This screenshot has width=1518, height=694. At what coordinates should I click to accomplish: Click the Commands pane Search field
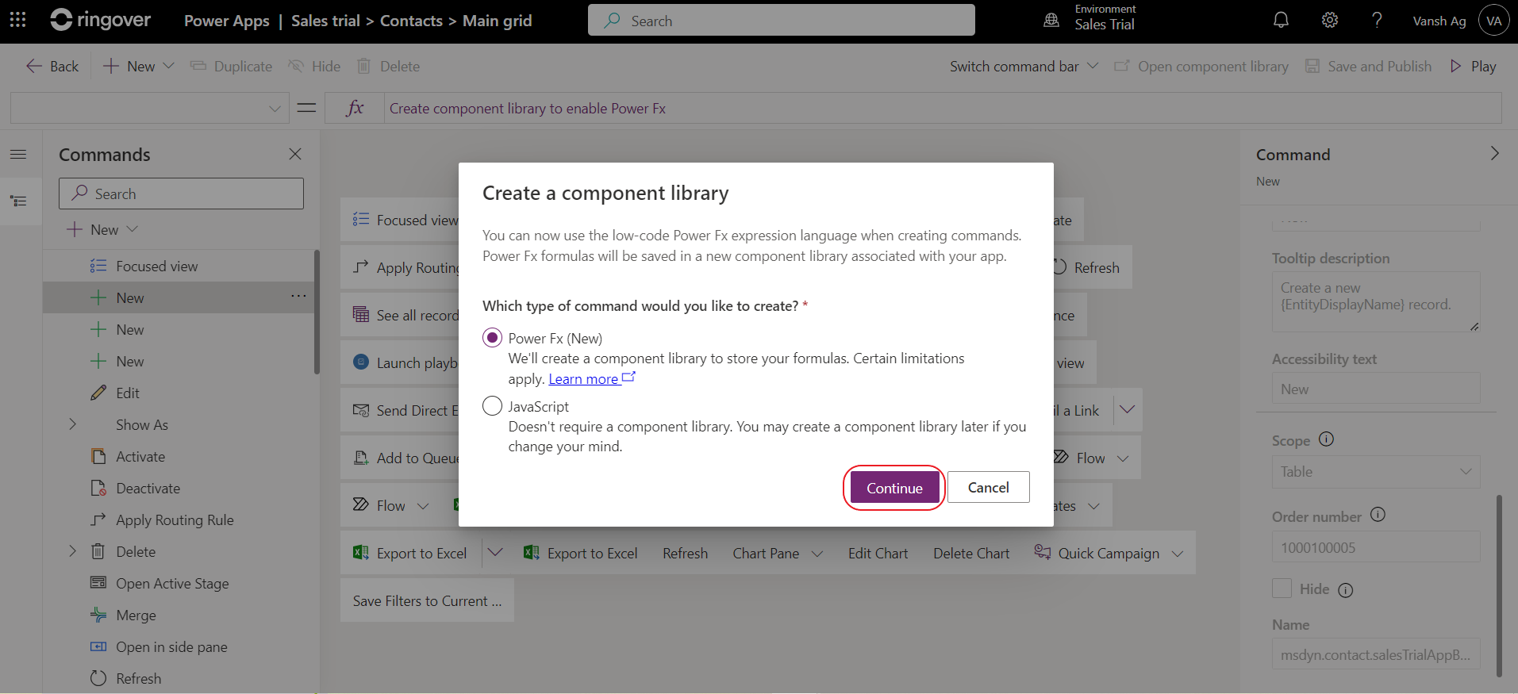181,194
